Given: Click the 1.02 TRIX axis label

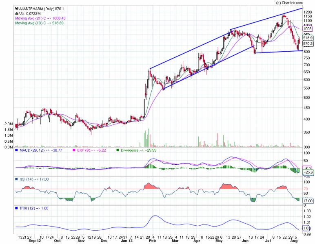Looking at the screenshot, I should click(307, 217).
